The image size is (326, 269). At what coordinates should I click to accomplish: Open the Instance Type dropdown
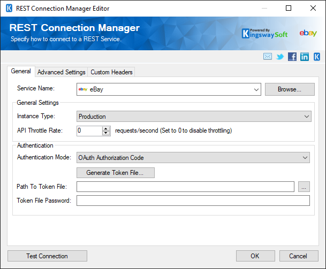tap(194, 117)
